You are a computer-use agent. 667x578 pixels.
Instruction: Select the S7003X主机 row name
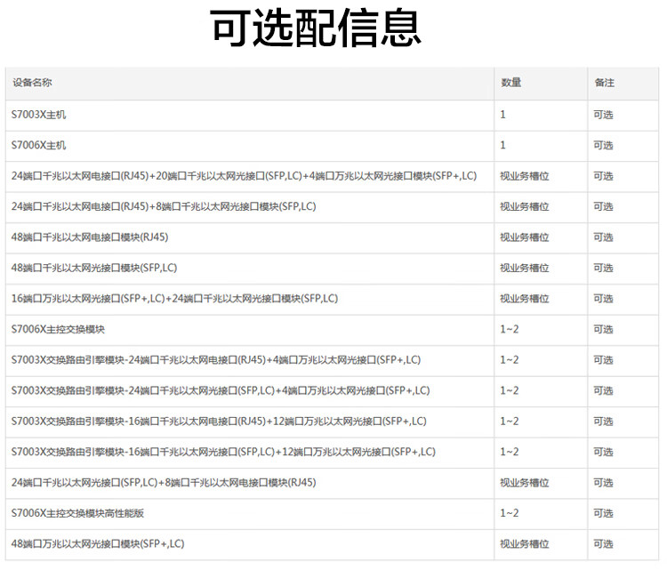pos(38,115)
